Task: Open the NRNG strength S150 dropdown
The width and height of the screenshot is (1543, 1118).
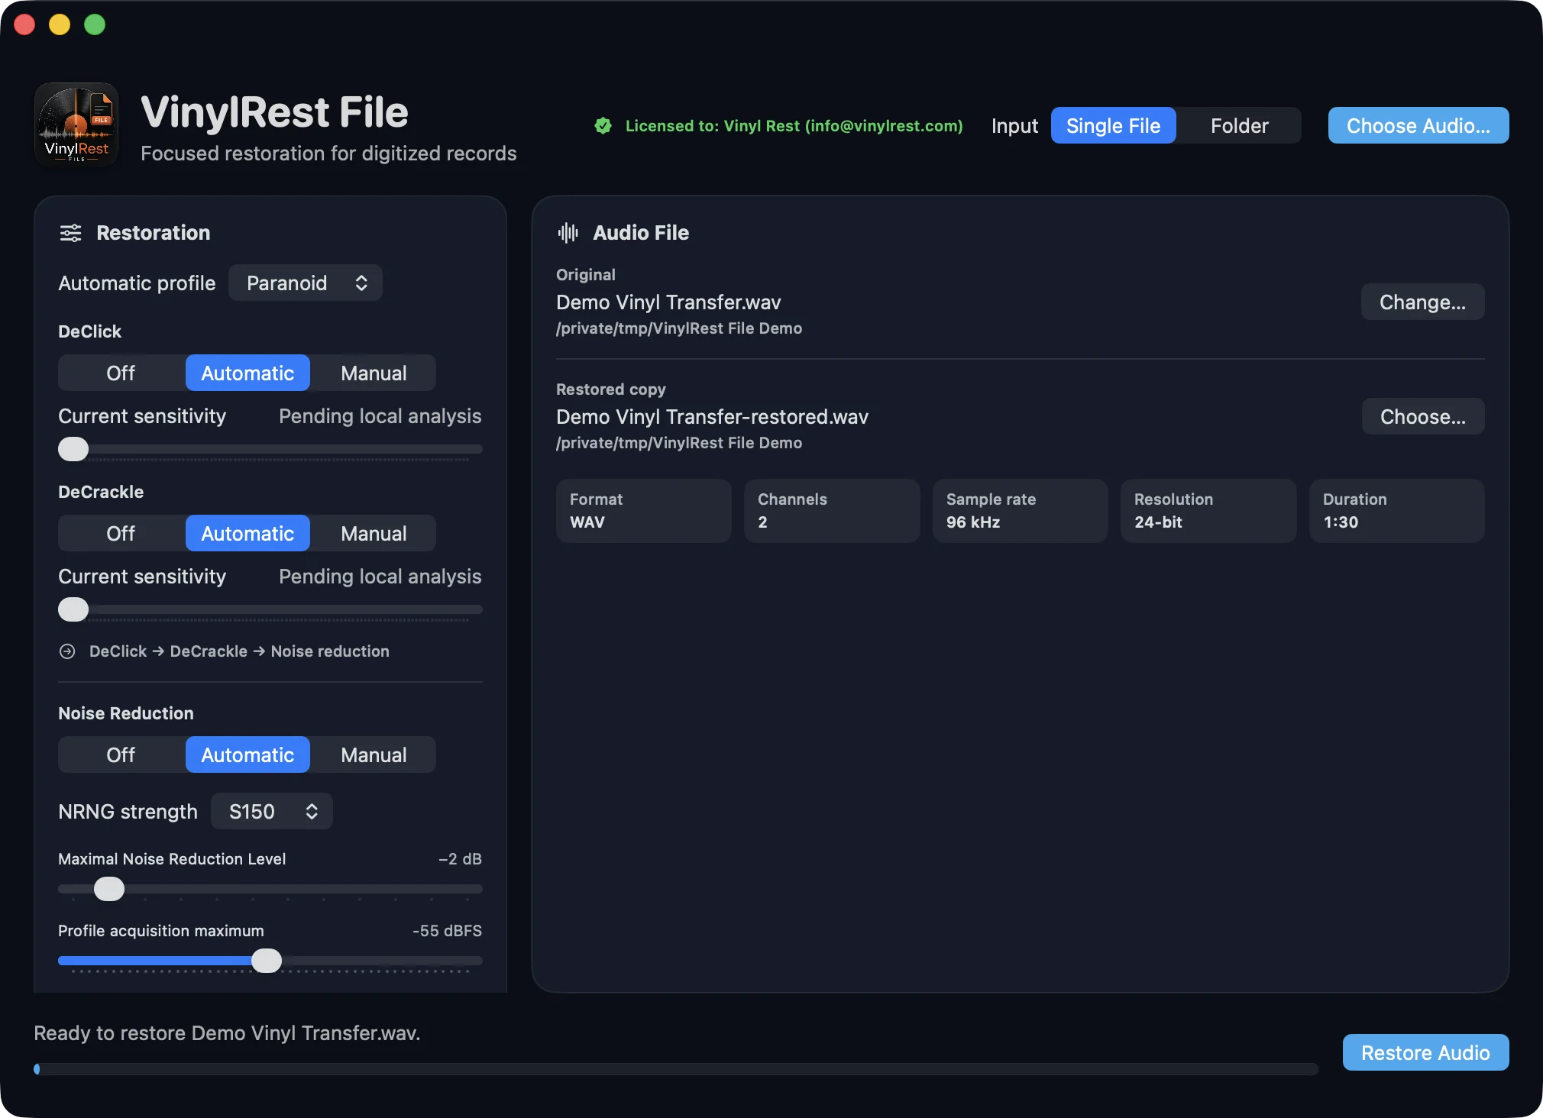Action: coord(272,811)
